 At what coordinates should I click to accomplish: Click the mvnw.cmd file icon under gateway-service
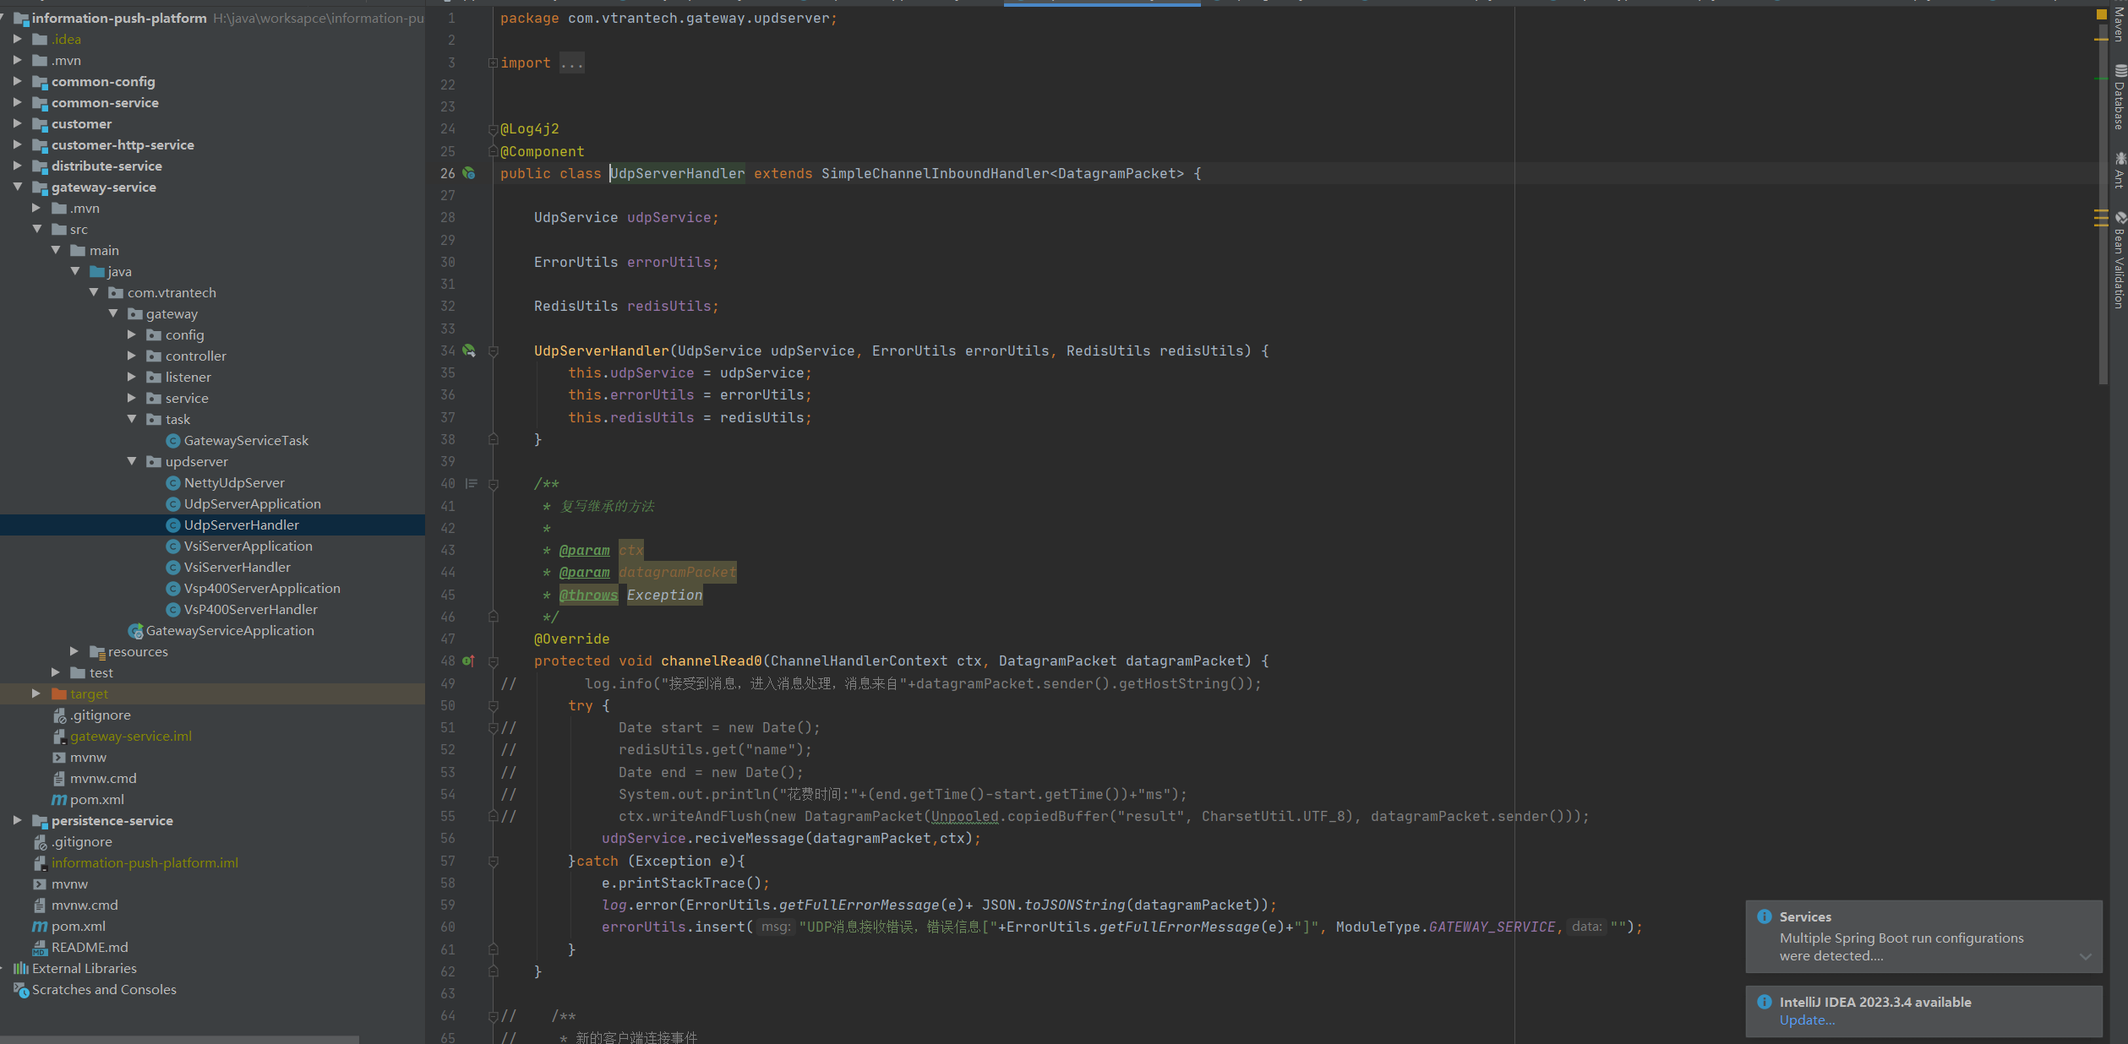coord(59,779)
